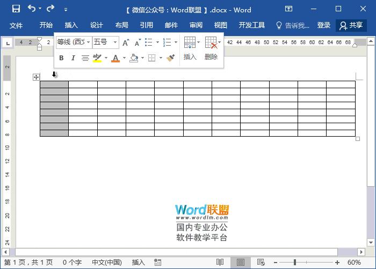Open the 开发工具 tab
Screen dimensions: 376x269
[x=252, y=25]
